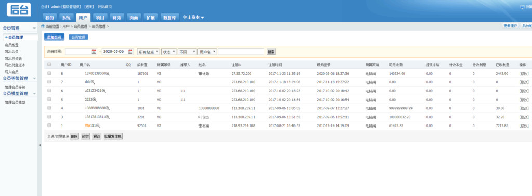Image resolution: width=532 pixels, height=196 pixels.
Task: Click 修改 link for user Vip111
Action: 524,125
